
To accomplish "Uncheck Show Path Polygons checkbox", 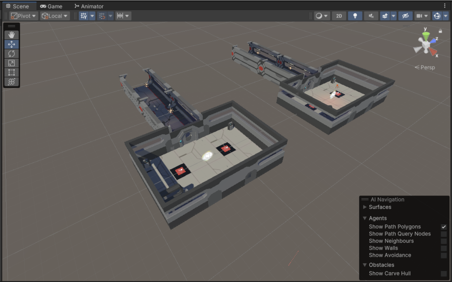I will click(x=443, y=227).
